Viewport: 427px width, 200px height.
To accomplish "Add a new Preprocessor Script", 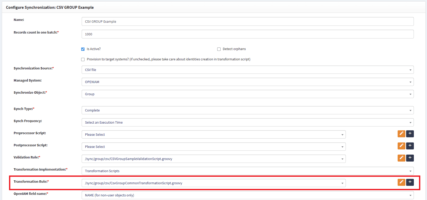I will (410, 134).
